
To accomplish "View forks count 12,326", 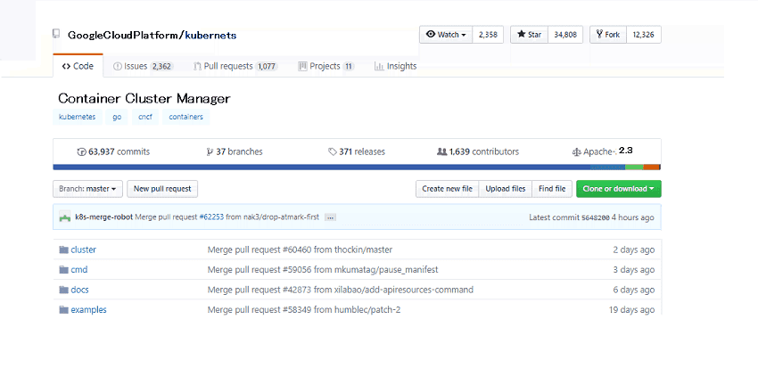I will (x=644, y=35).
